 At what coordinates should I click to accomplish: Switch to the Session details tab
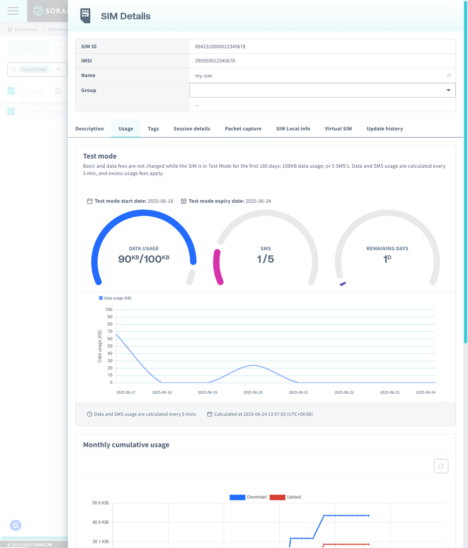192,129
